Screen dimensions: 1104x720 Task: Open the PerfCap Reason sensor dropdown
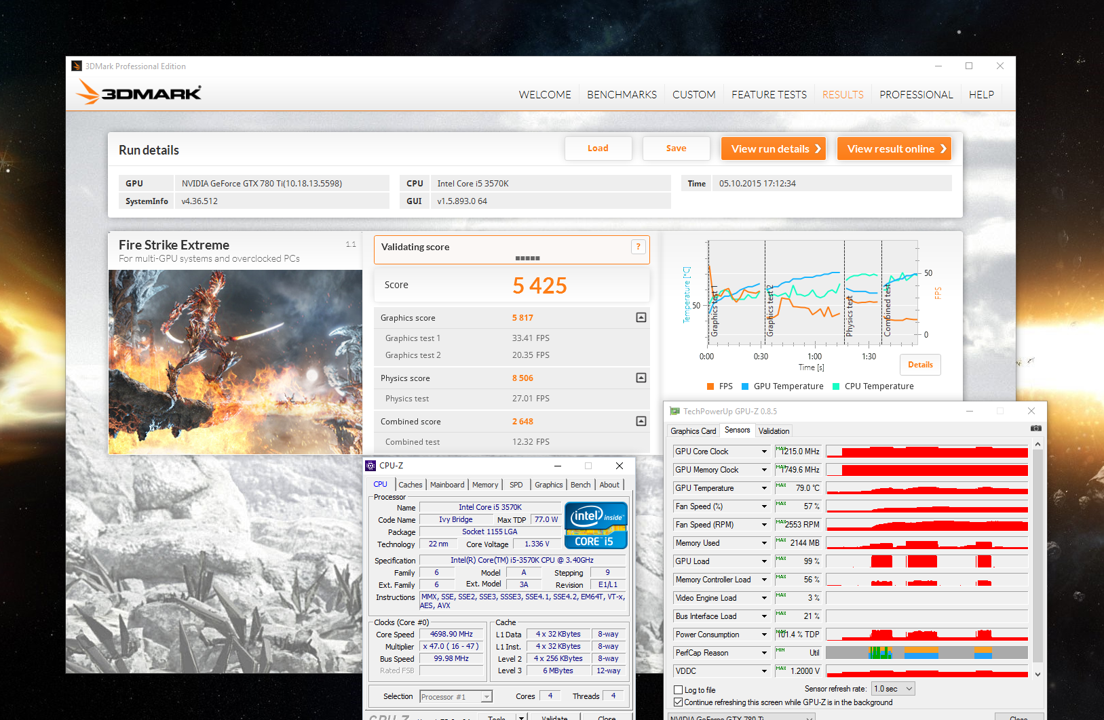pos(764,653)
